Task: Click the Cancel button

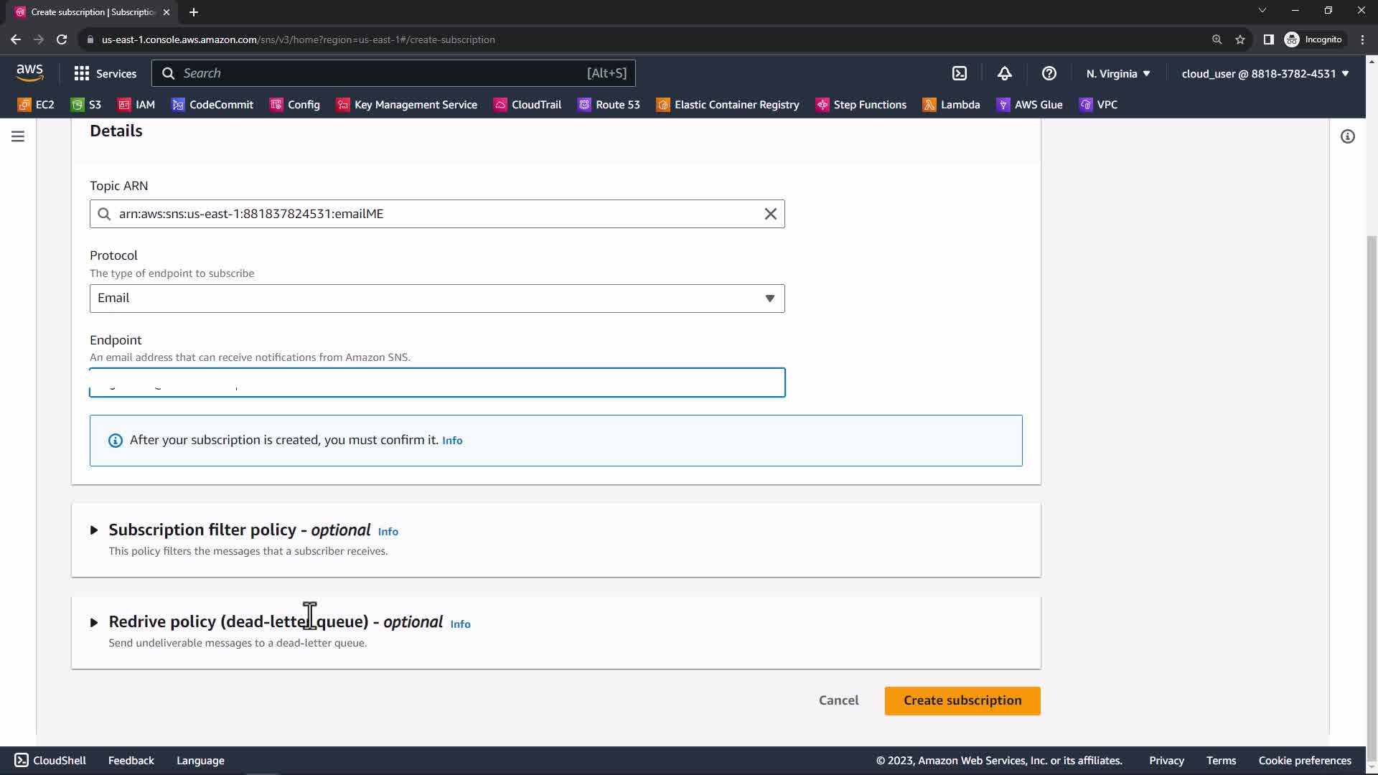Action: point(838,700)
